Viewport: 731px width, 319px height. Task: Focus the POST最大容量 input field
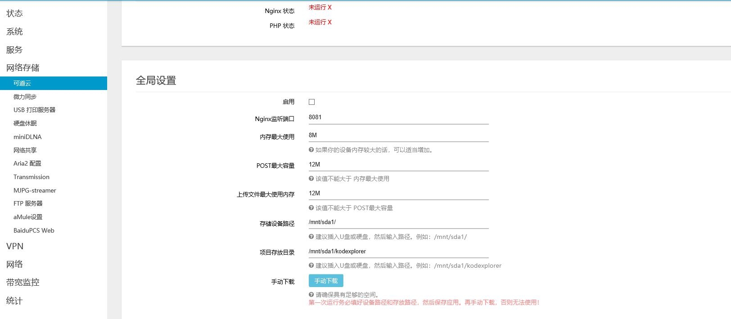pyautogui.click(x=398, y=165)
